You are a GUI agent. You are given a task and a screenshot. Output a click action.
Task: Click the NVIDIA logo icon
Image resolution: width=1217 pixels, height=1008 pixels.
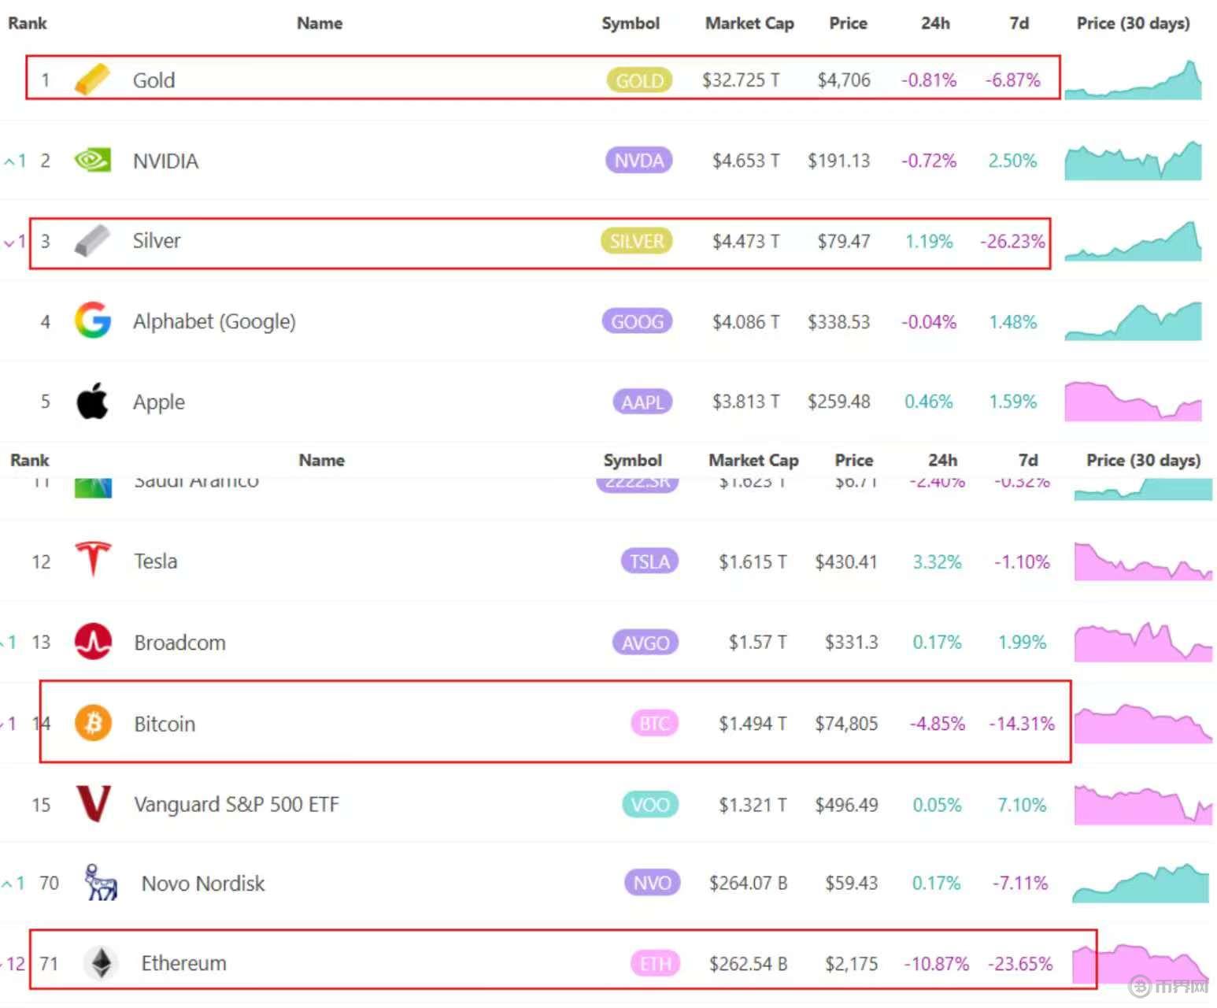92,161
